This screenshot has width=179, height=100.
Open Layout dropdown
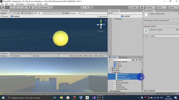[173, 7]
